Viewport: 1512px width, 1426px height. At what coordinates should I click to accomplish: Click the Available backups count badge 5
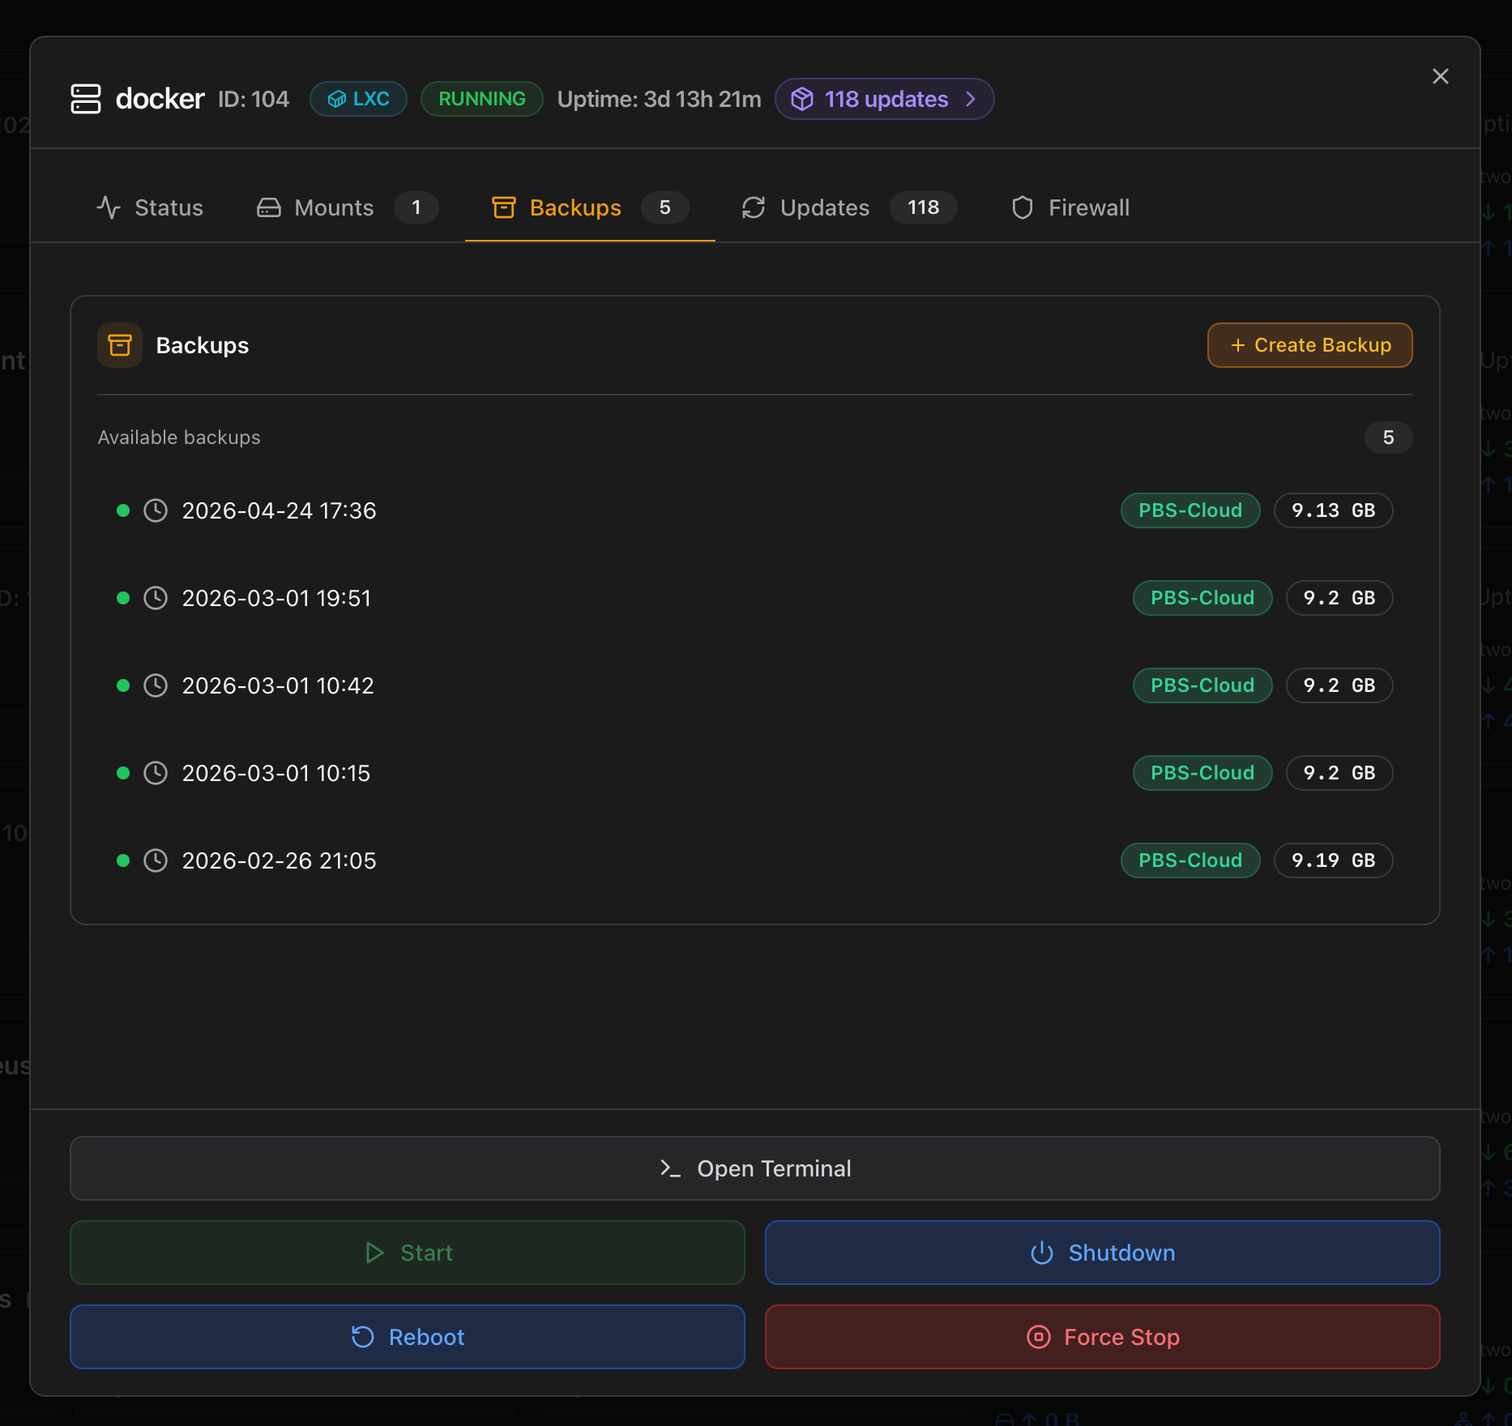1388,438
